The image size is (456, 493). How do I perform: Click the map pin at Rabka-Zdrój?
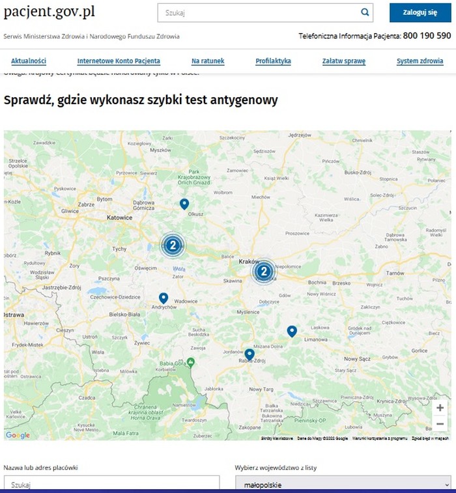pyautogui.click(x=249, y=354)
